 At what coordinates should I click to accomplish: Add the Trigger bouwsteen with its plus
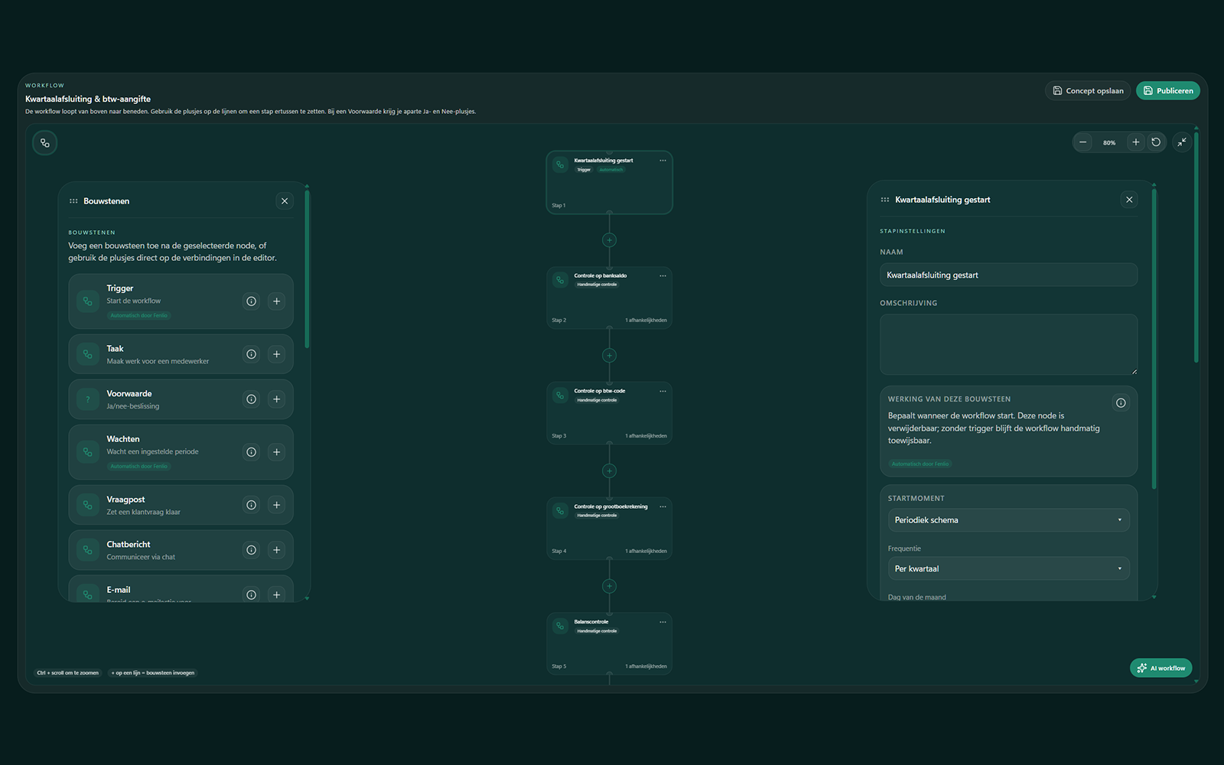[x=277, y=301]
